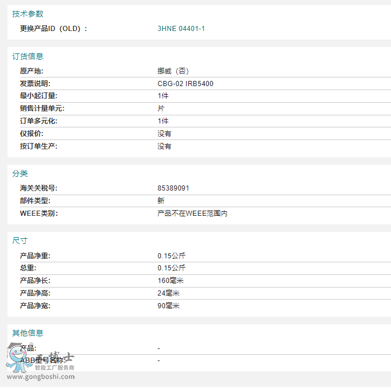The width and height of the screenshot is (391, 388).
Task: Click the customs tariff number 85389091
Action: pyautogui.click(x=173, y=188)
